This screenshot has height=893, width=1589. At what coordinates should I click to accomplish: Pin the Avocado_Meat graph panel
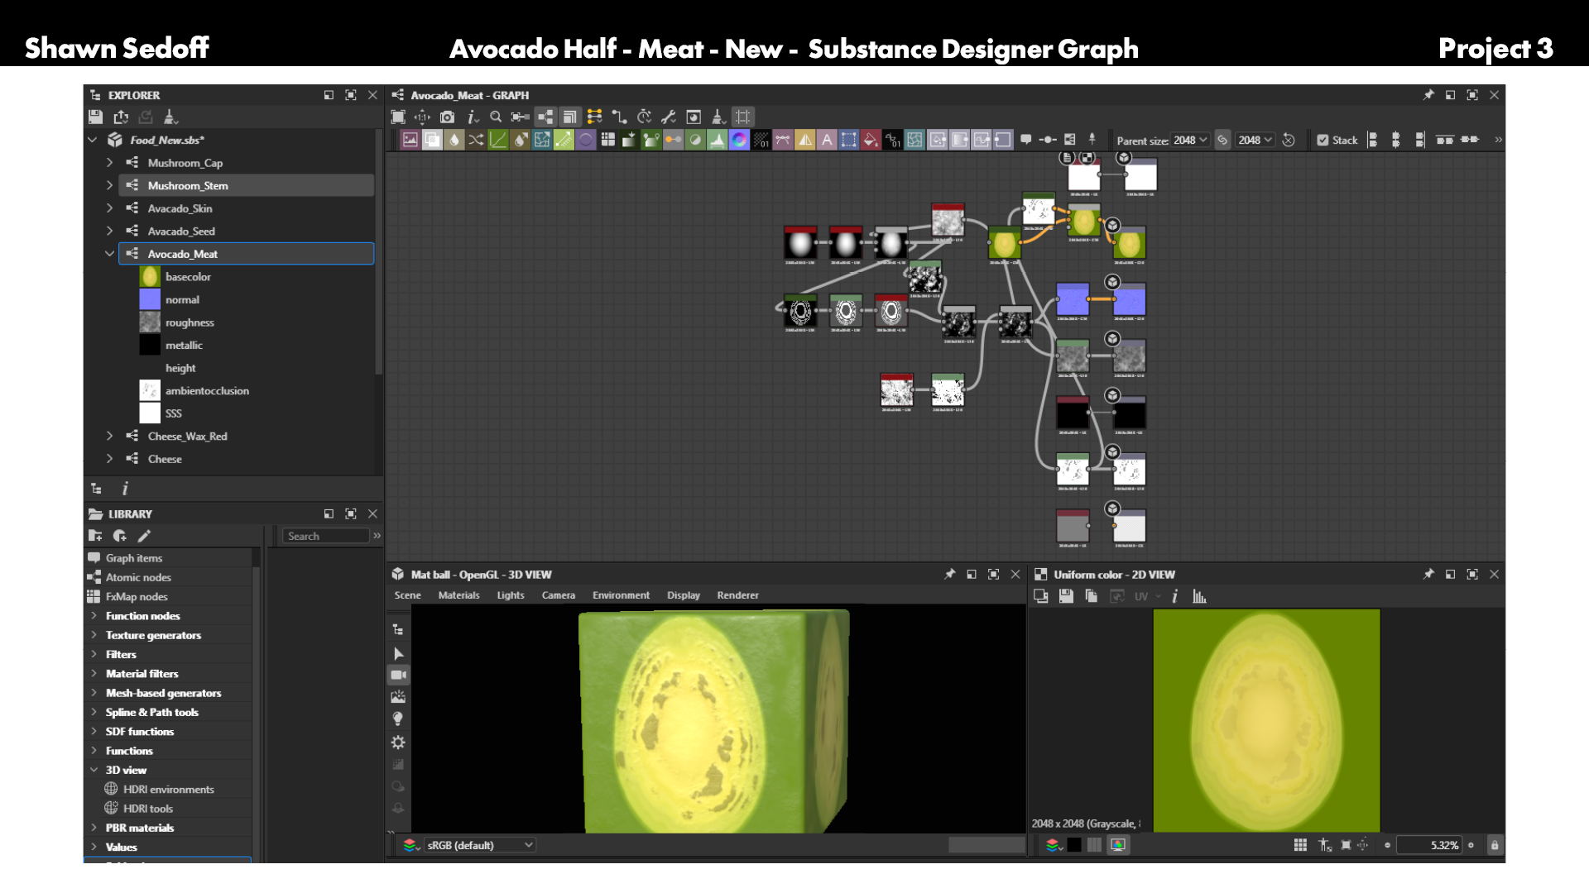pos(1428,95)
